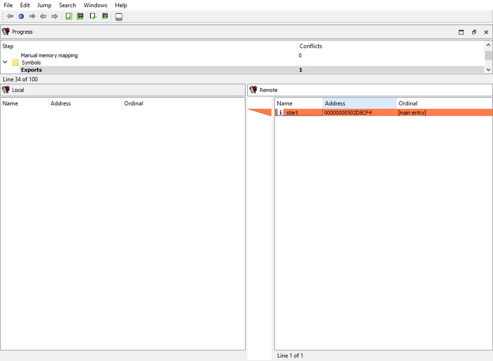493x361 pixels.
Task: Select the start export row in Remote
Action: click(292, 113)
